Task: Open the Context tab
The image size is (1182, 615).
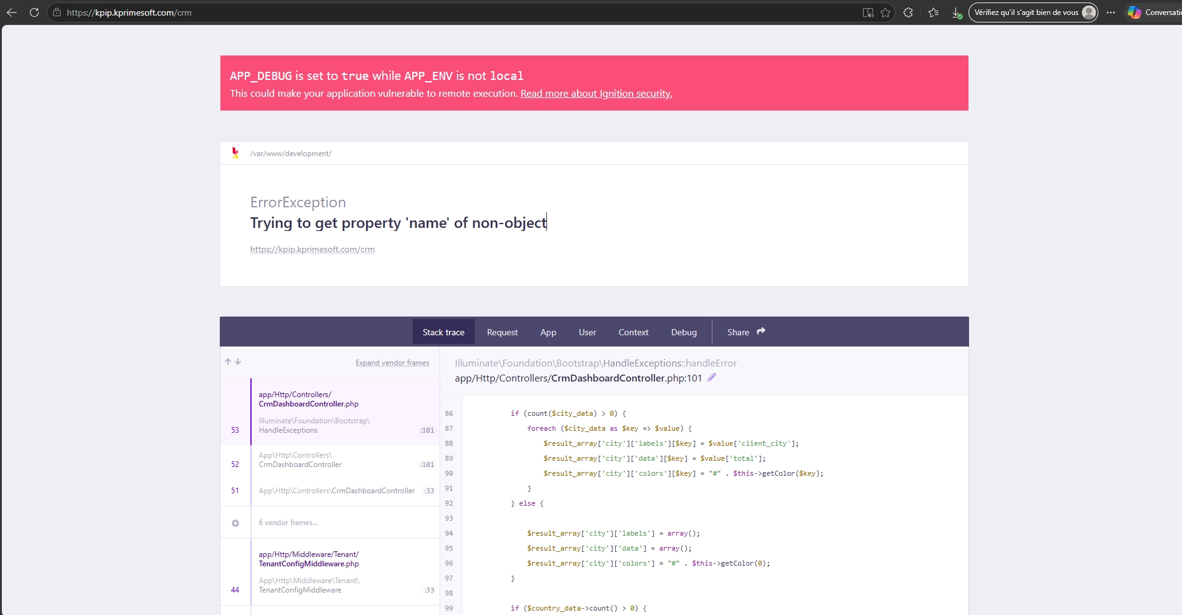Action: coord(633,332)
